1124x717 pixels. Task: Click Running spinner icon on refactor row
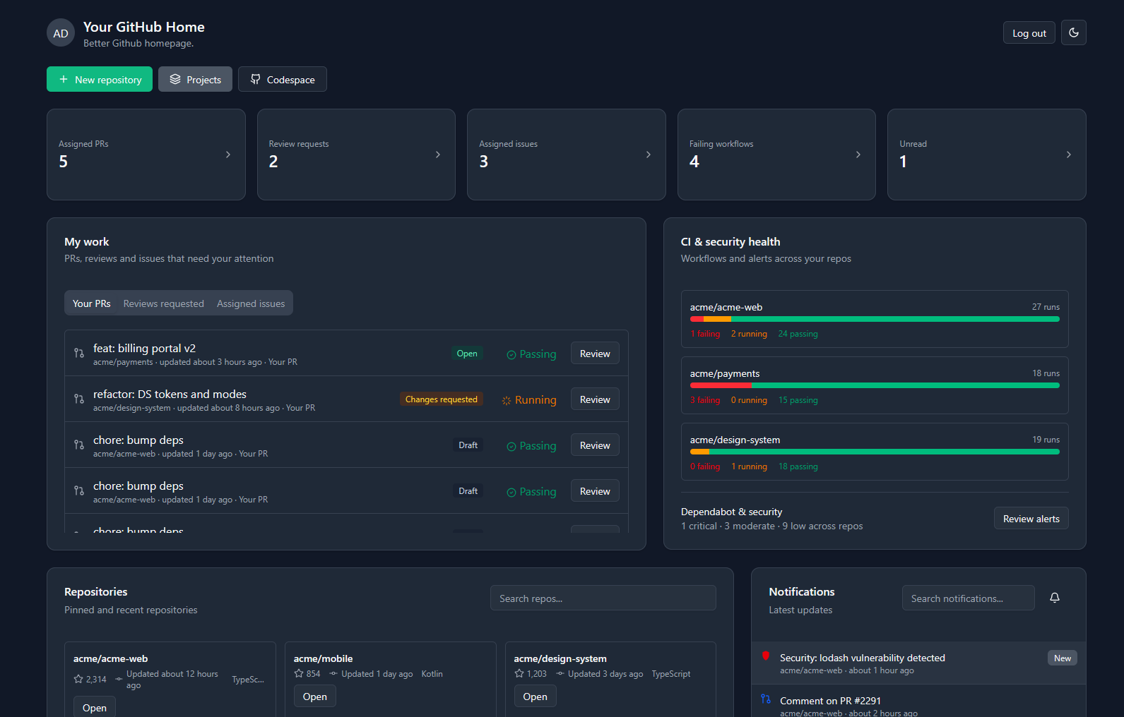click(507, 400)
